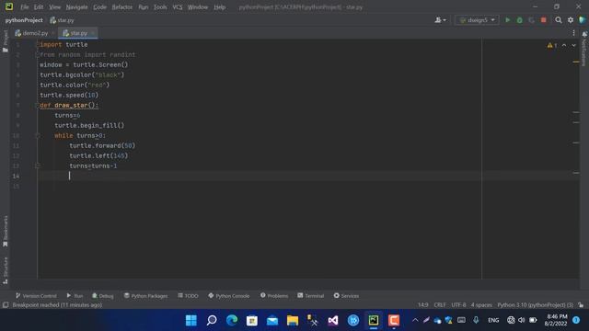
Task: Collapse the import block fold marker
Action: 37,45
